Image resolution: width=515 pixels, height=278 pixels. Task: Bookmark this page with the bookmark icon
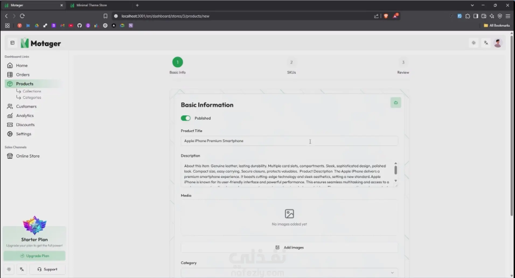[x=105, y=16]
